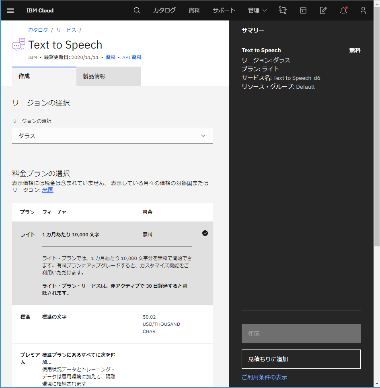380x388 pixels.
Task: Click the フィーチャー column header
Action: (x=57, y=212)
